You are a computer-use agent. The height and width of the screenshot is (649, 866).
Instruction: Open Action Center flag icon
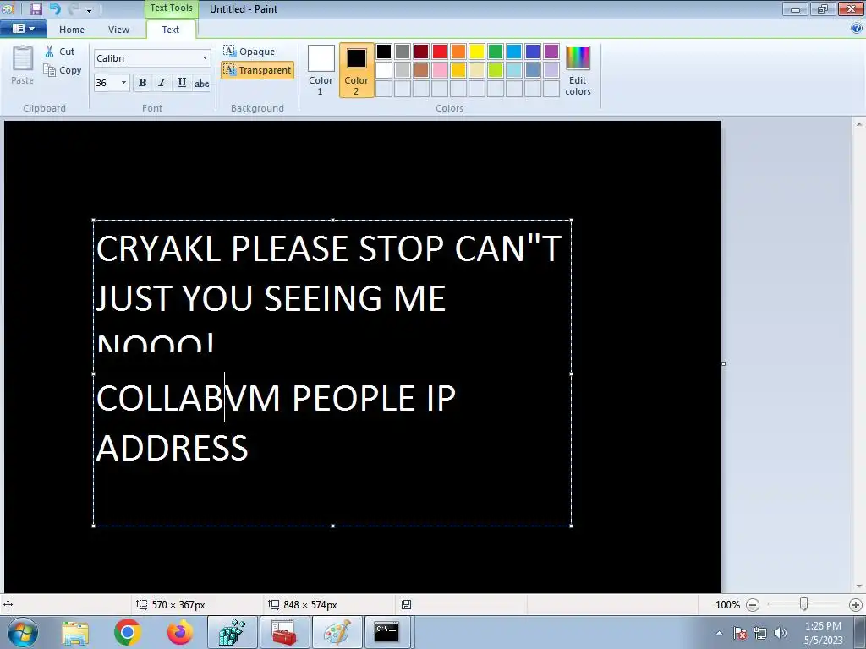[740, 633]
